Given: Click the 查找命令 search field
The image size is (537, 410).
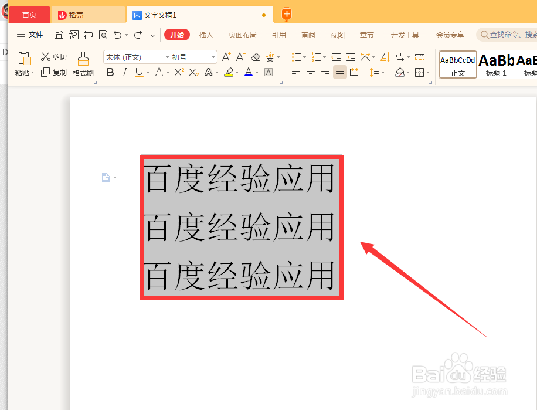Looking at the screenshot, I should [x=507, y=35].
